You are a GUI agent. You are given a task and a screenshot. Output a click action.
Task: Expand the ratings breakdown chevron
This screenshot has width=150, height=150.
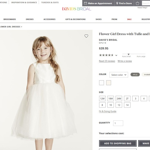click(116, 55)
